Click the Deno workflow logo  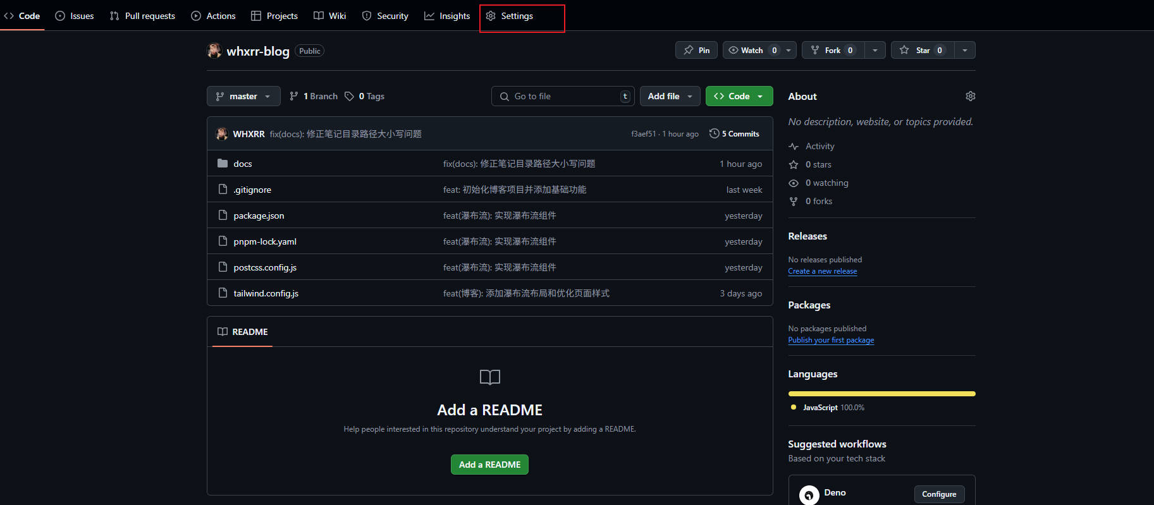click(x=809, y=495)
